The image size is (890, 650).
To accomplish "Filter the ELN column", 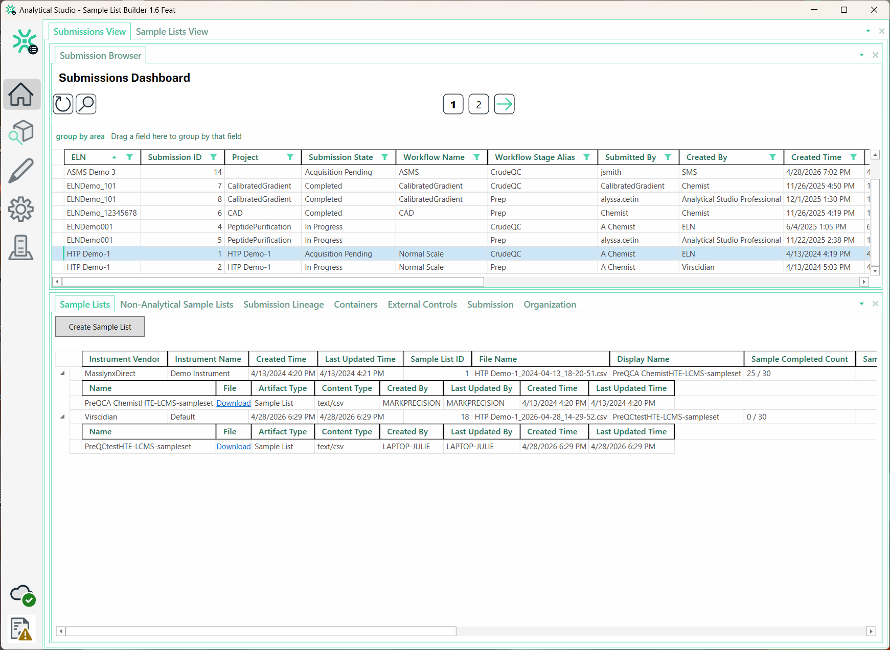I will point(130,157).
